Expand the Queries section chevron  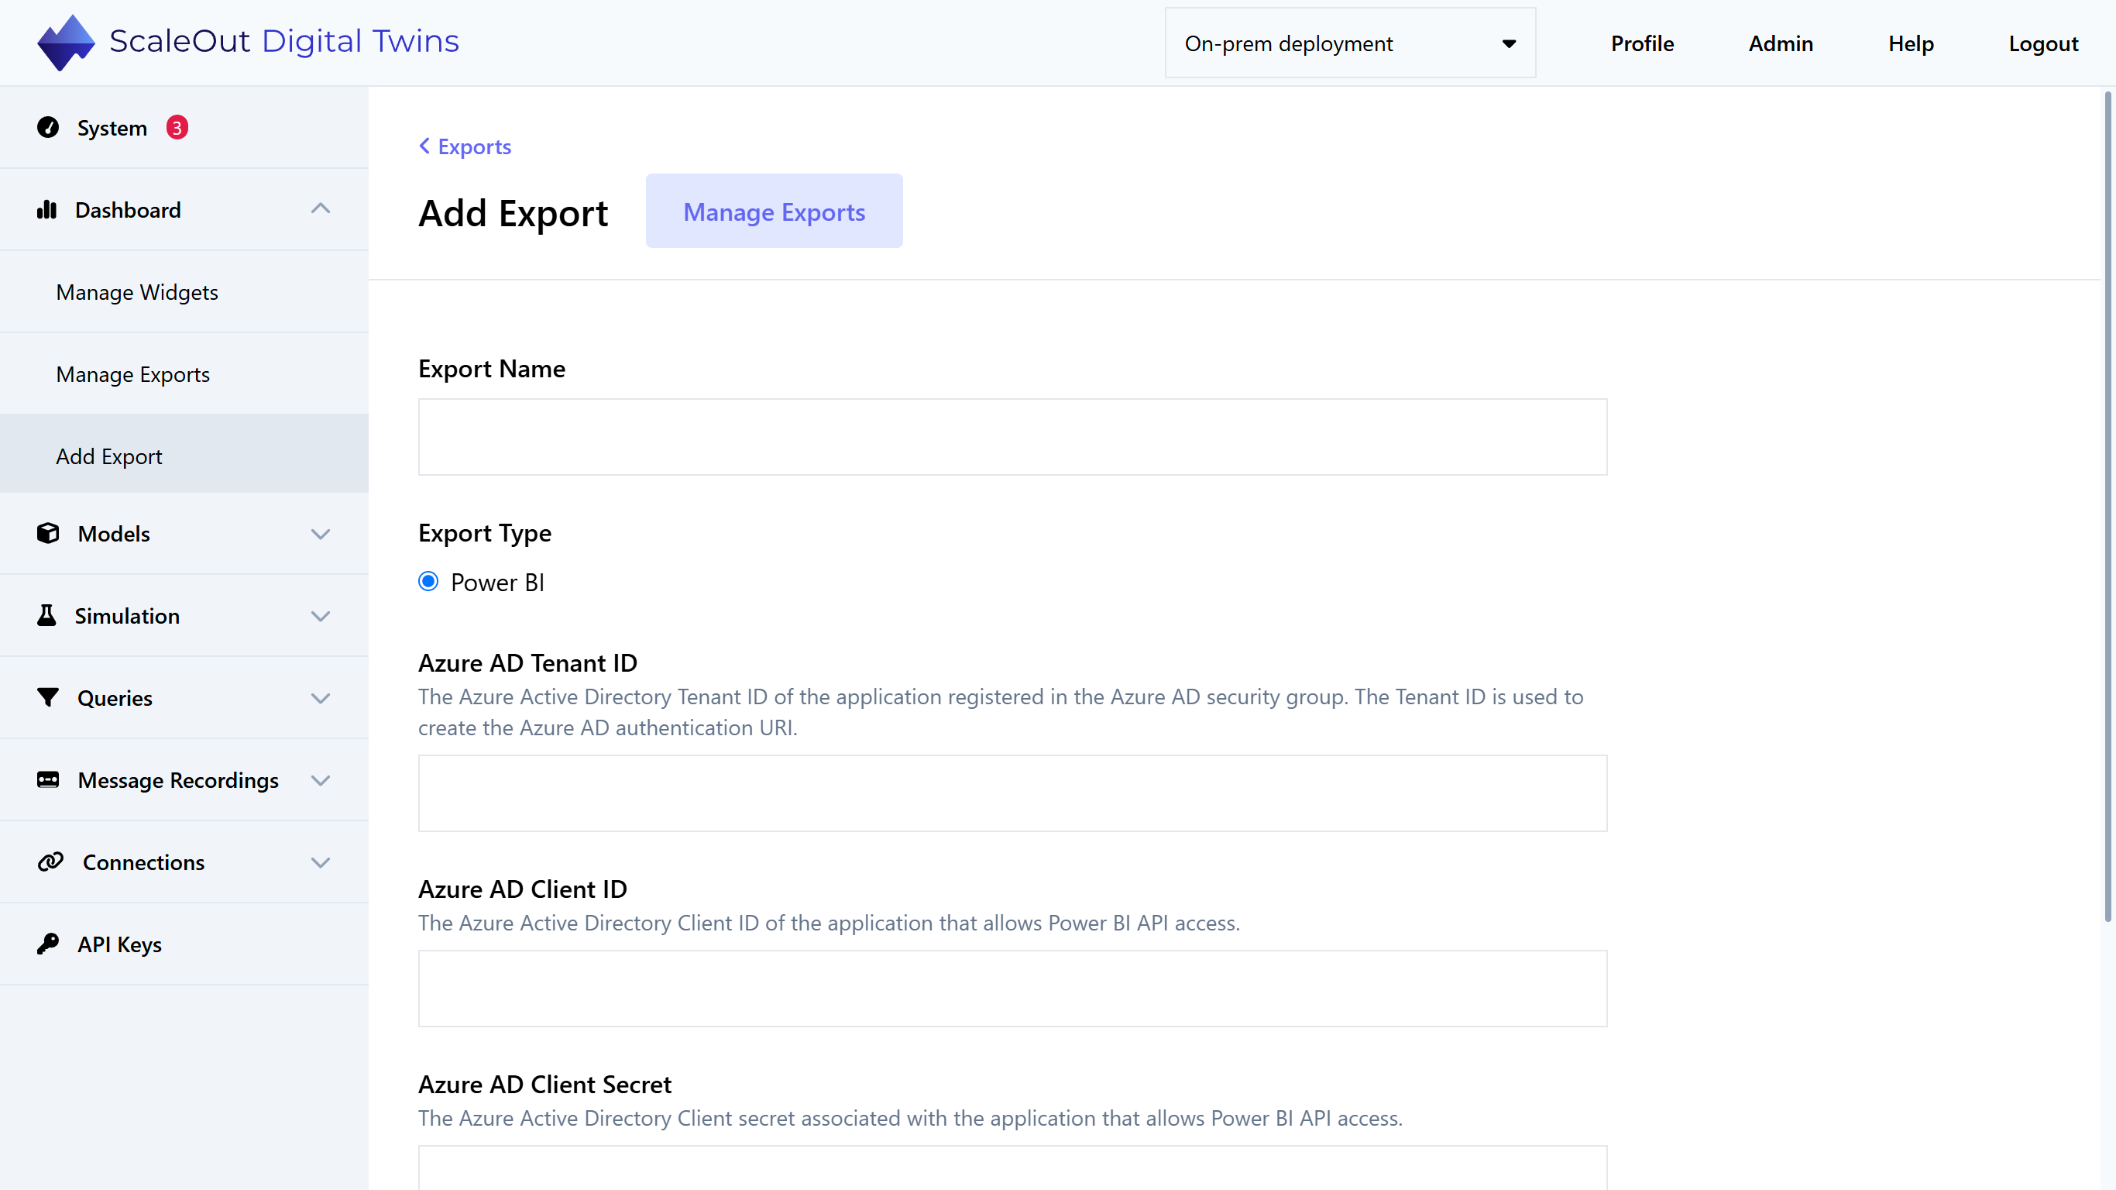[x=321, y=699]
